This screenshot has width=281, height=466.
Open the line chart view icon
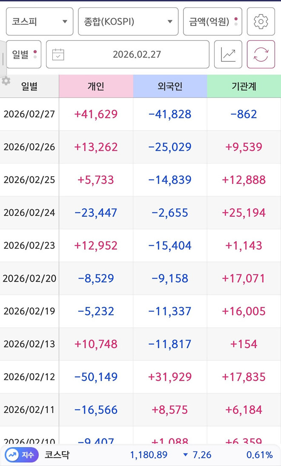click(228, 54)
